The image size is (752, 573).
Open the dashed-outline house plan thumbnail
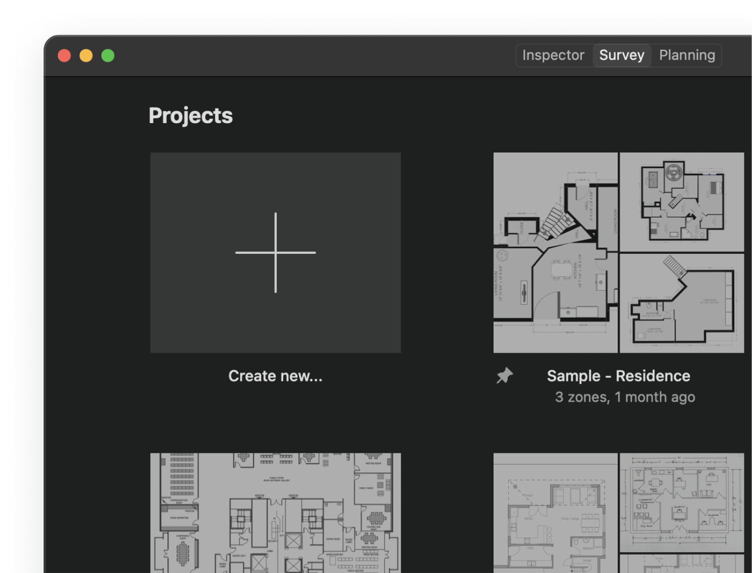(x=555, y=513)
